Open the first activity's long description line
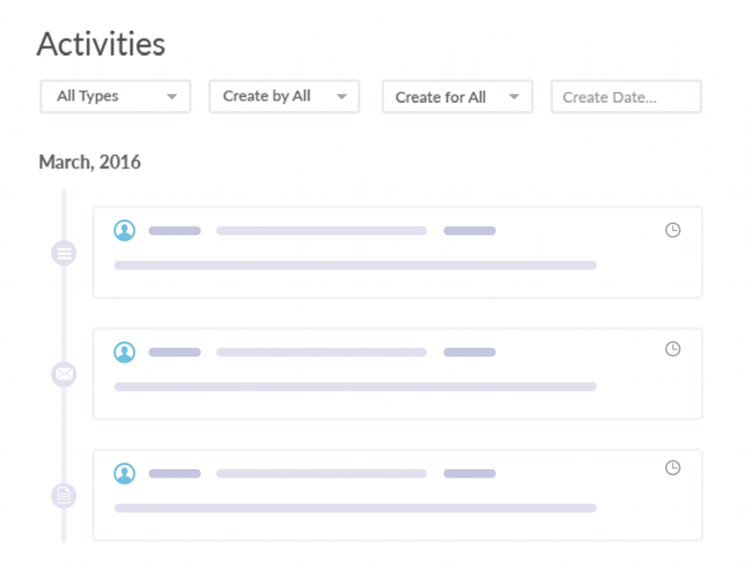747x577 pixels. click(x=355, y=266)
